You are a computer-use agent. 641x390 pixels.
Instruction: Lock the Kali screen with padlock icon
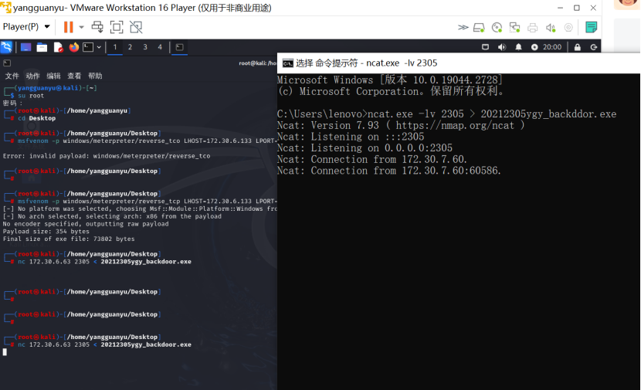[x=577, y=47]
